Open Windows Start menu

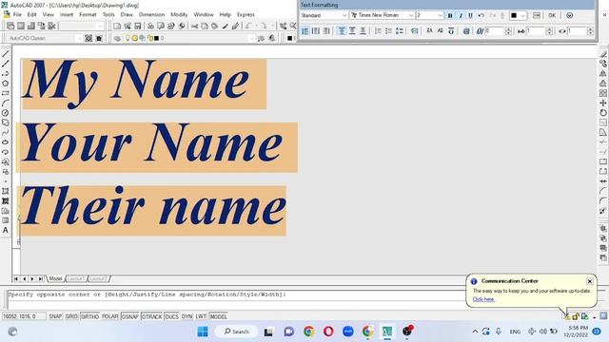pyautogui.click(x=203, y=332)
